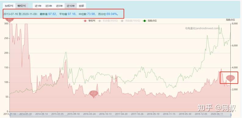
Task: Click the 2017-04-20 x-axis date label
Action: point(121,114)
